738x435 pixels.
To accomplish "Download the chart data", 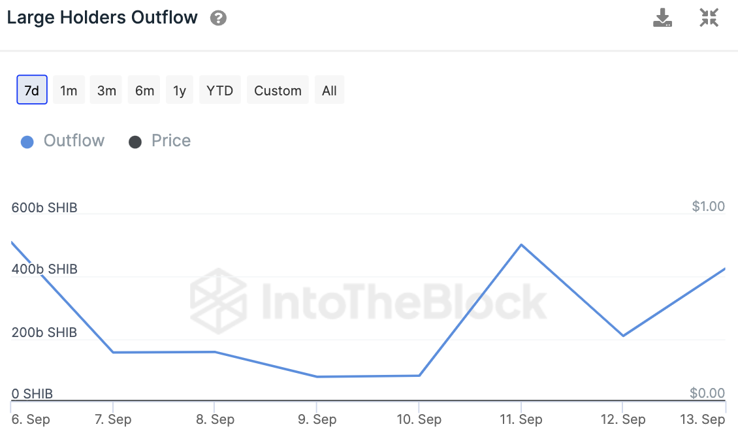I will tap(663, 18).
